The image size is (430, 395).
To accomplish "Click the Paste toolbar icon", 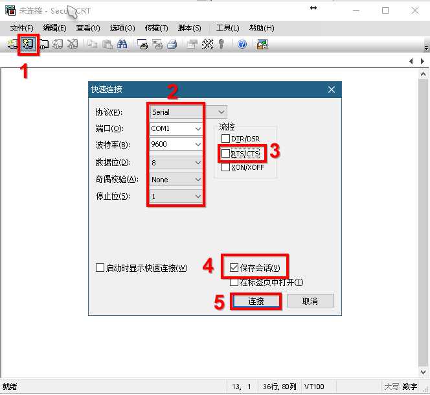I will [107, 44].
